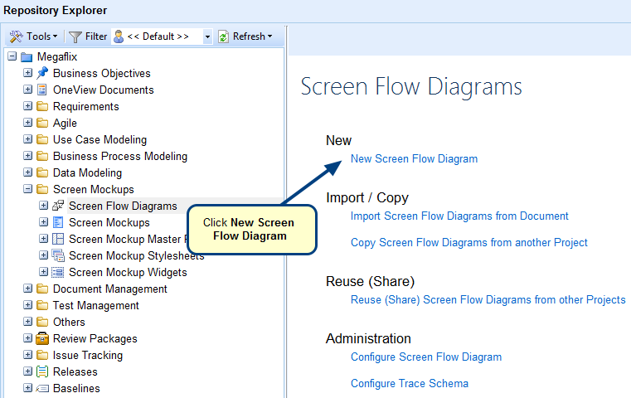Click the Megaflix project root icon
The width and height of the screenshot is (631, 398).
27,56
